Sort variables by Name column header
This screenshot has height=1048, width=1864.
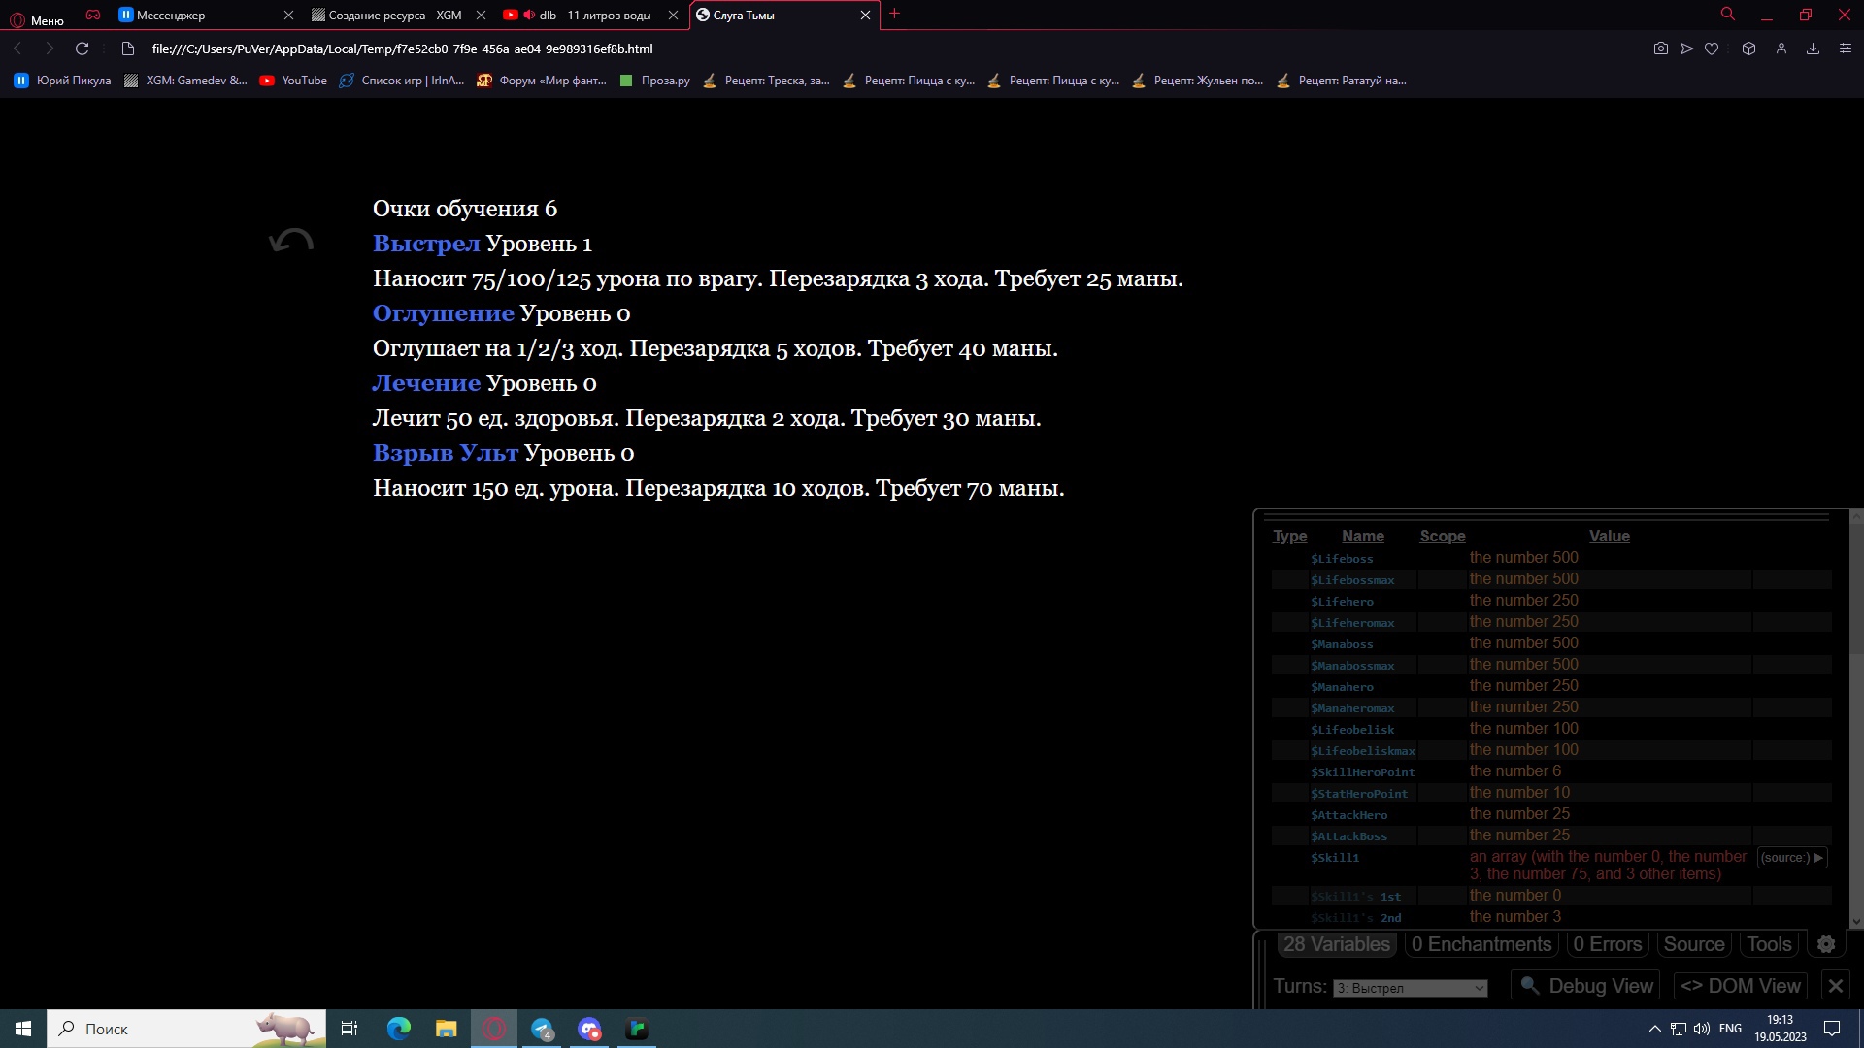[x=1362, y=536]
